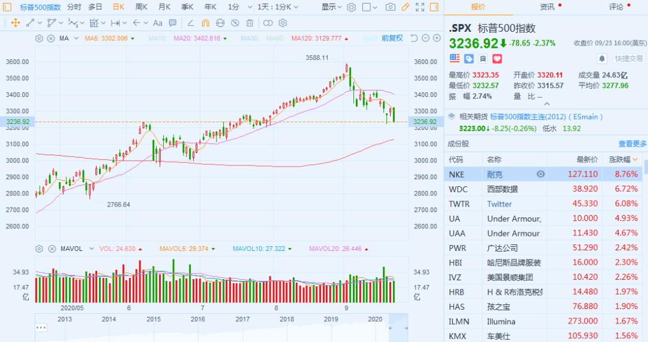
Task: Open the 标普500指数主连 futures link
Action: pyautogui.click(x=546, y=117)
